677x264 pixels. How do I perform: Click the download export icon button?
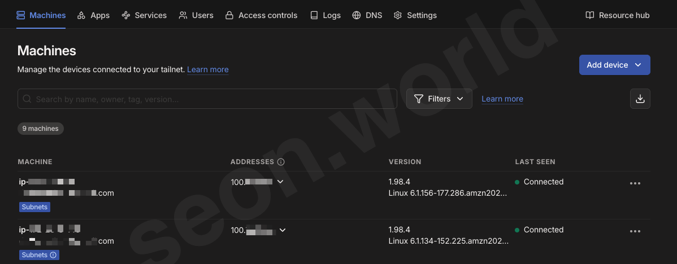pos(640,99)
